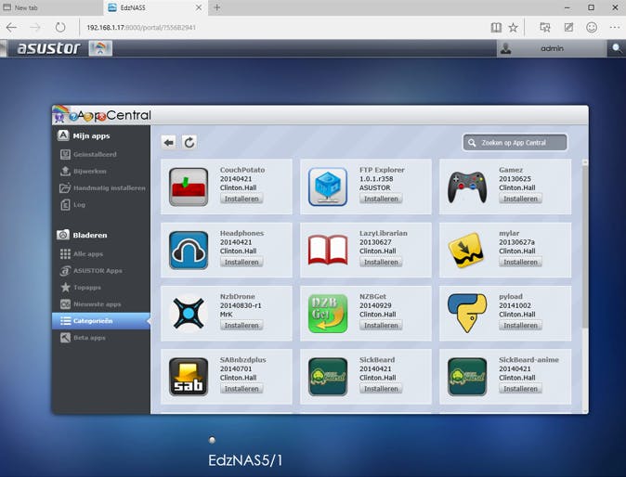Screen dimensions: 626x477
Task: Click the admin account name
Action: coord(552,48)
